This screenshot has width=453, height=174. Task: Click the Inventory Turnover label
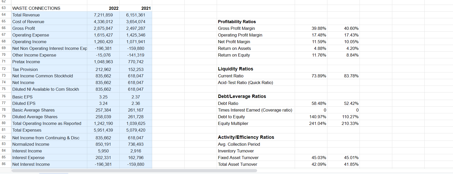coord(236,151)
